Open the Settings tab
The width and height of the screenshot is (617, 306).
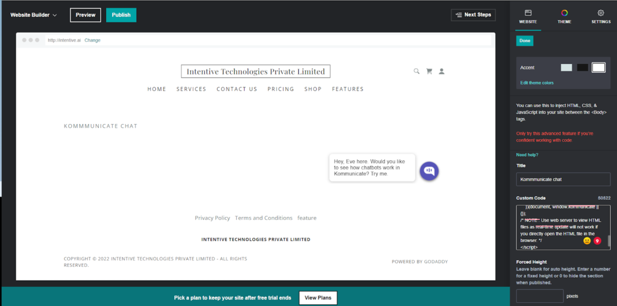click(x=601, y=17)
